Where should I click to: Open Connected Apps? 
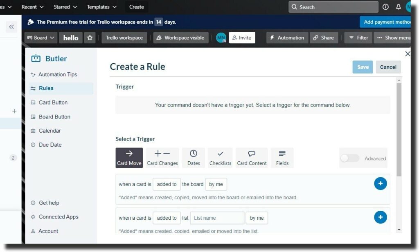point(58,217)
